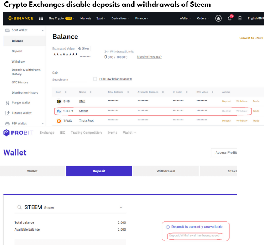Open the Finance dropdown menu
The height and width of the screenshot is (245, 264).
142,18
